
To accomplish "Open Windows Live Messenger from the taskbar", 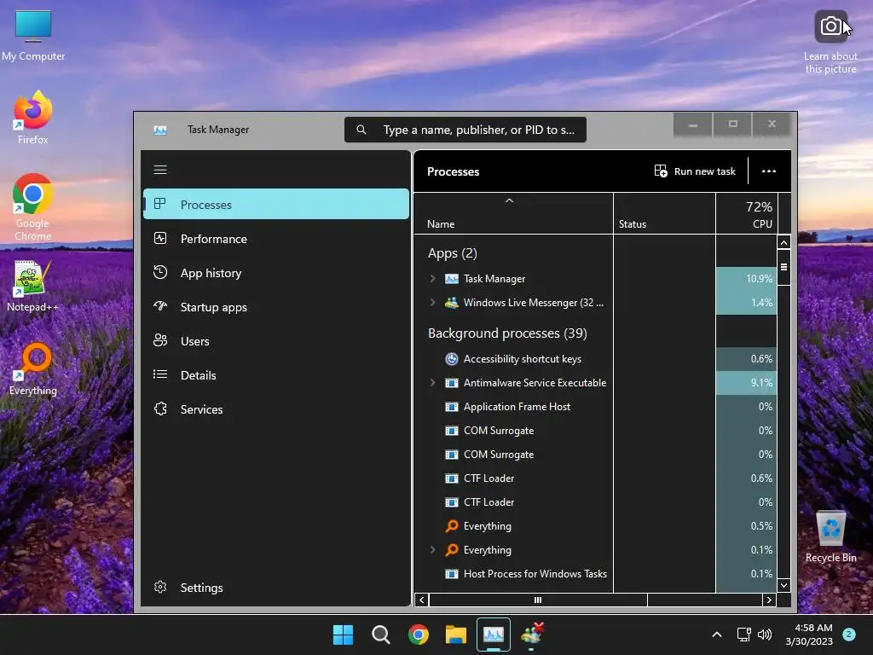I will click(532, 635).
